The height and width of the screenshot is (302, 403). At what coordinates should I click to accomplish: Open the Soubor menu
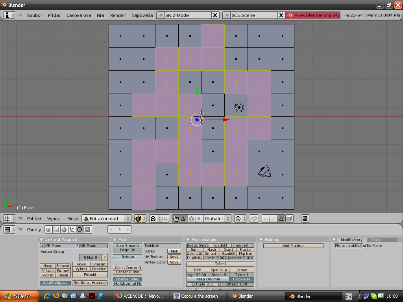pyautogui.click(x=35, y=15)
